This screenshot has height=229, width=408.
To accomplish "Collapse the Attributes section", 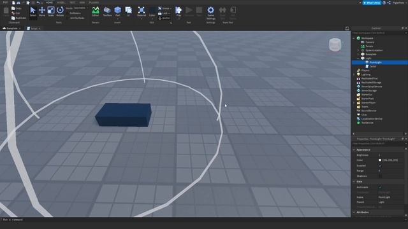I will (x=354, y=212).
